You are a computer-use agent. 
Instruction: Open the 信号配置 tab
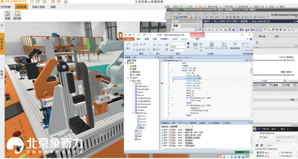coord(21,7)
